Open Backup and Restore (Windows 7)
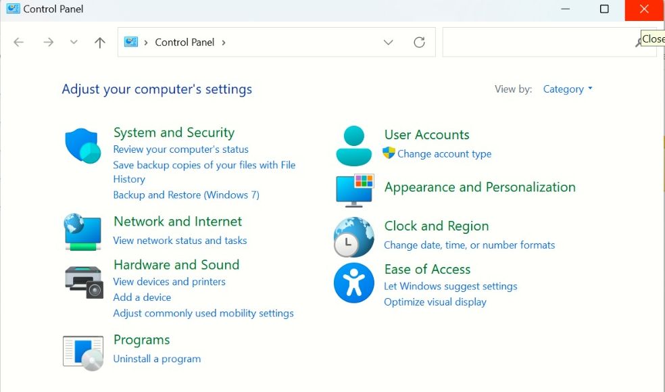665x392 pixels. (186, 195)
